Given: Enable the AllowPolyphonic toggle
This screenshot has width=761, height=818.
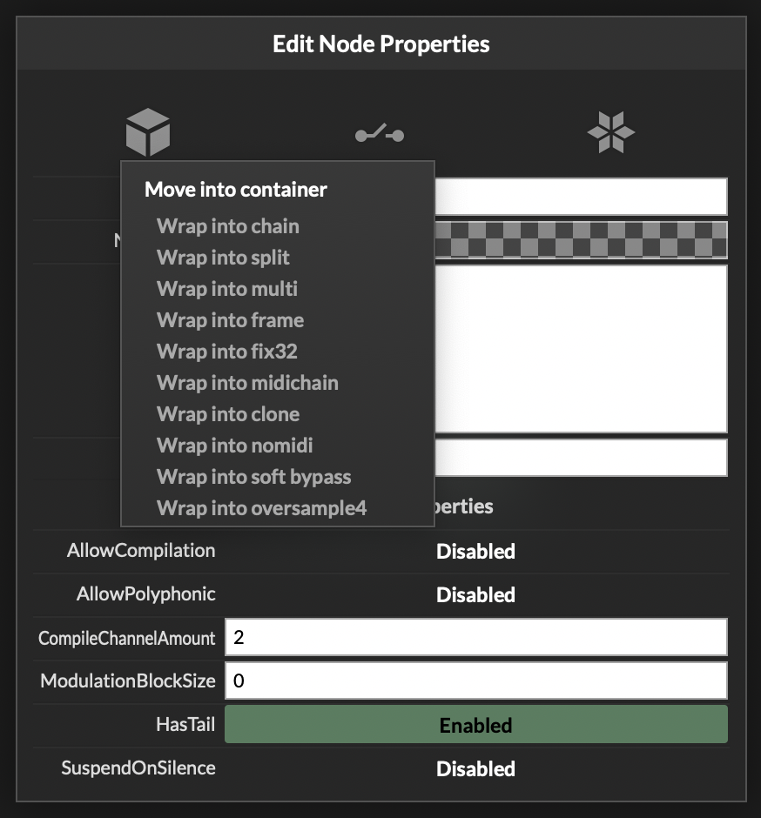Looking at the screenshot, I should (476, 594).
